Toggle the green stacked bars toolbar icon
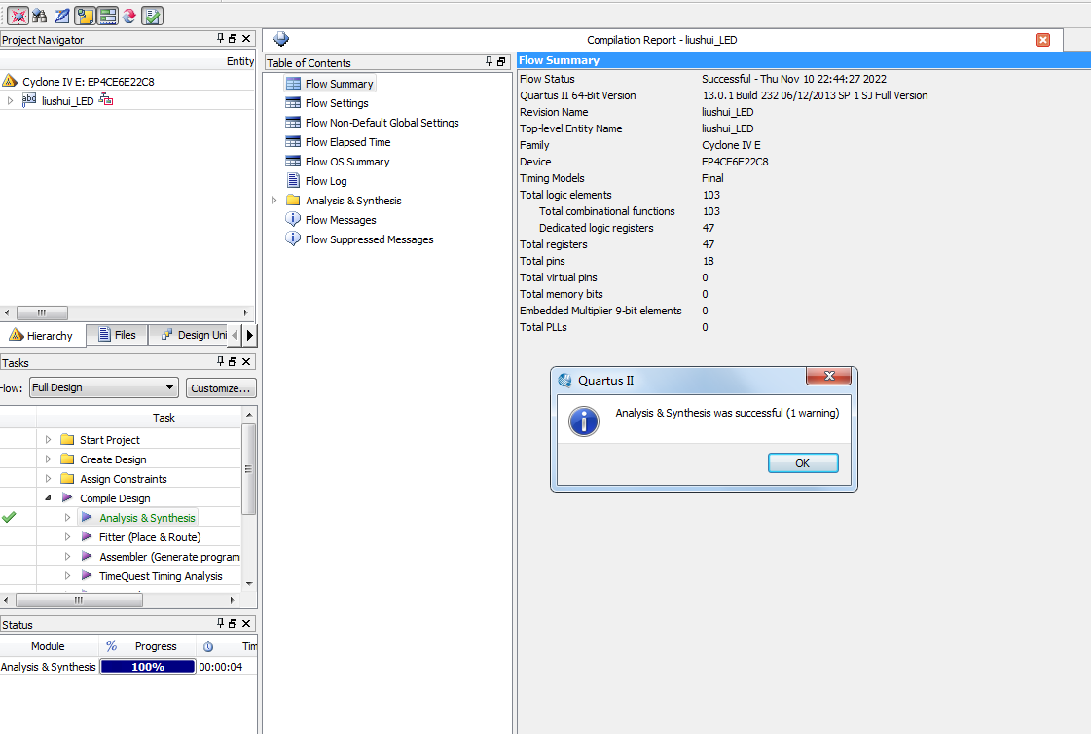 coord(107,16)
